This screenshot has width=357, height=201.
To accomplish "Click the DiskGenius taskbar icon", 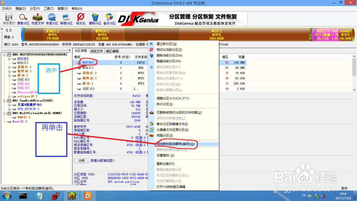I will tap(88, 196).
